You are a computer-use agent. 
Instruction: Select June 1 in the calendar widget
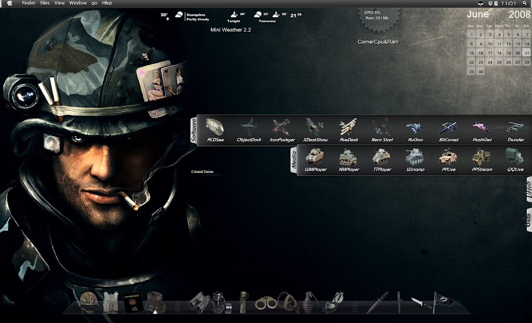tap(471, 34)
